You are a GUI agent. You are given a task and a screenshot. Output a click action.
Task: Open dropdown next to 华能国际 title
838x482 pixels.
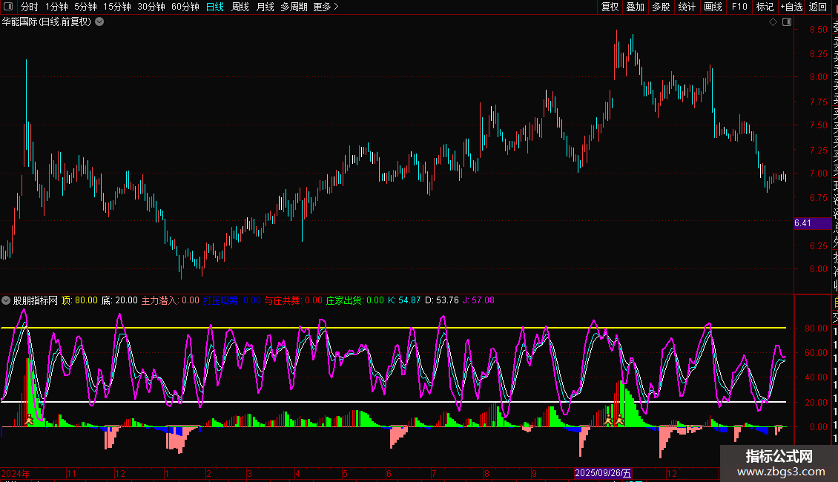(x=99, y=22)
